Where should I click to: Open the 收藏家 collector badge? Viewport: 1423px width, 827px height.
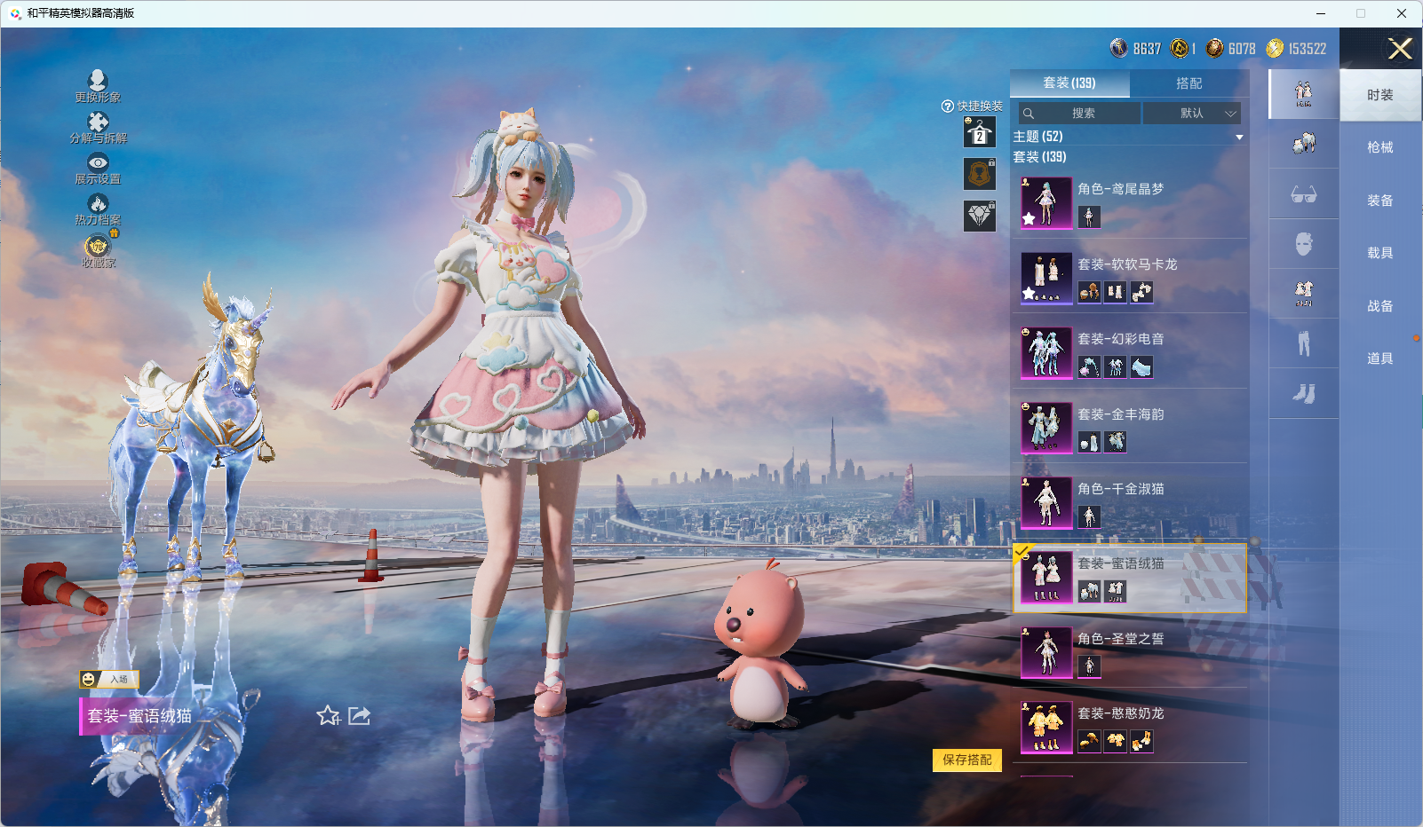(98, 246)
